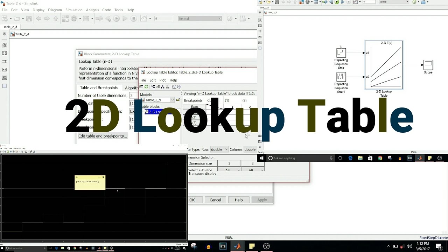
Task: Expand the Data Inspector dropdown arrow in left toolbar
Action: (150, 19)
